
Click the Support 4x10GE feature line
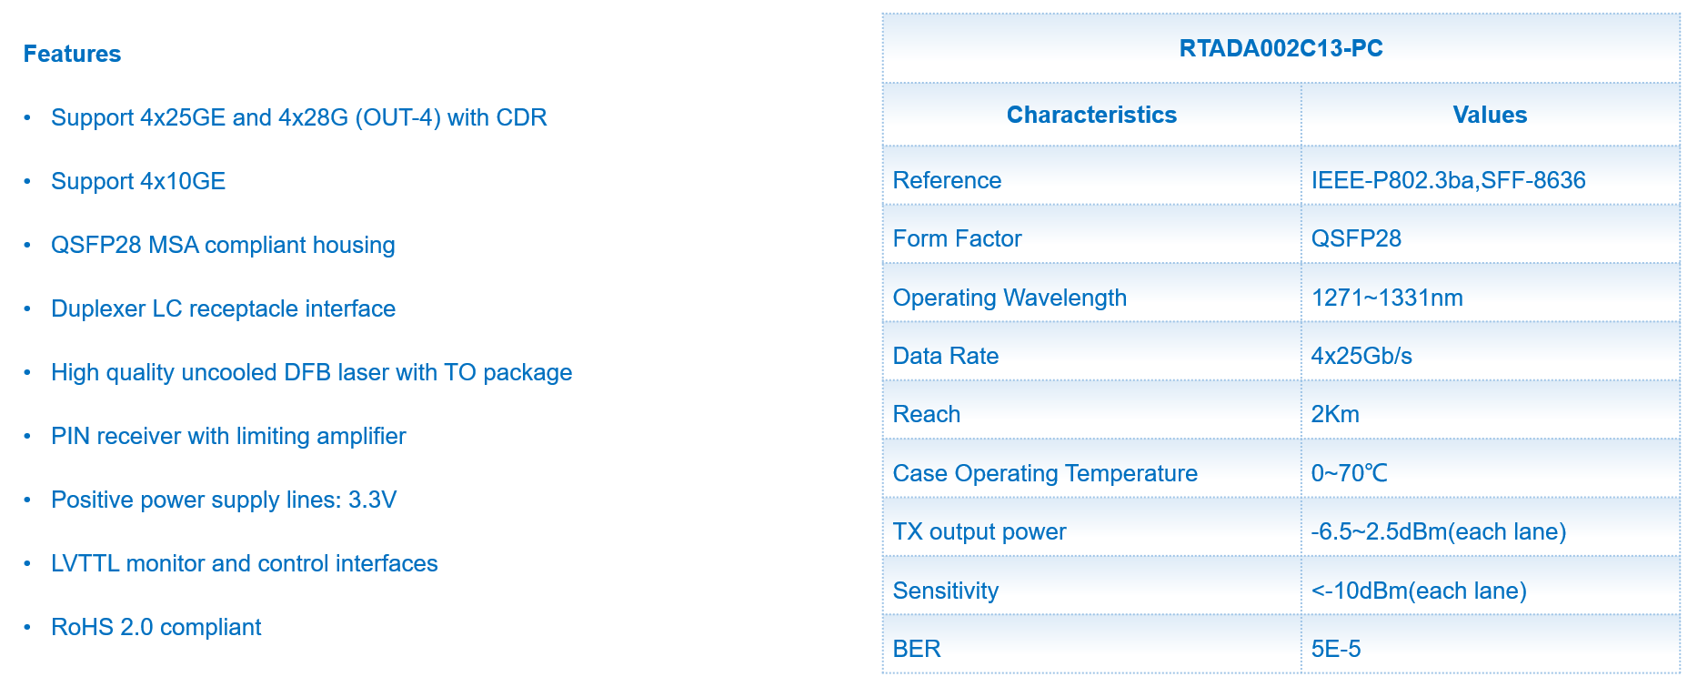[x=138, y=181]
